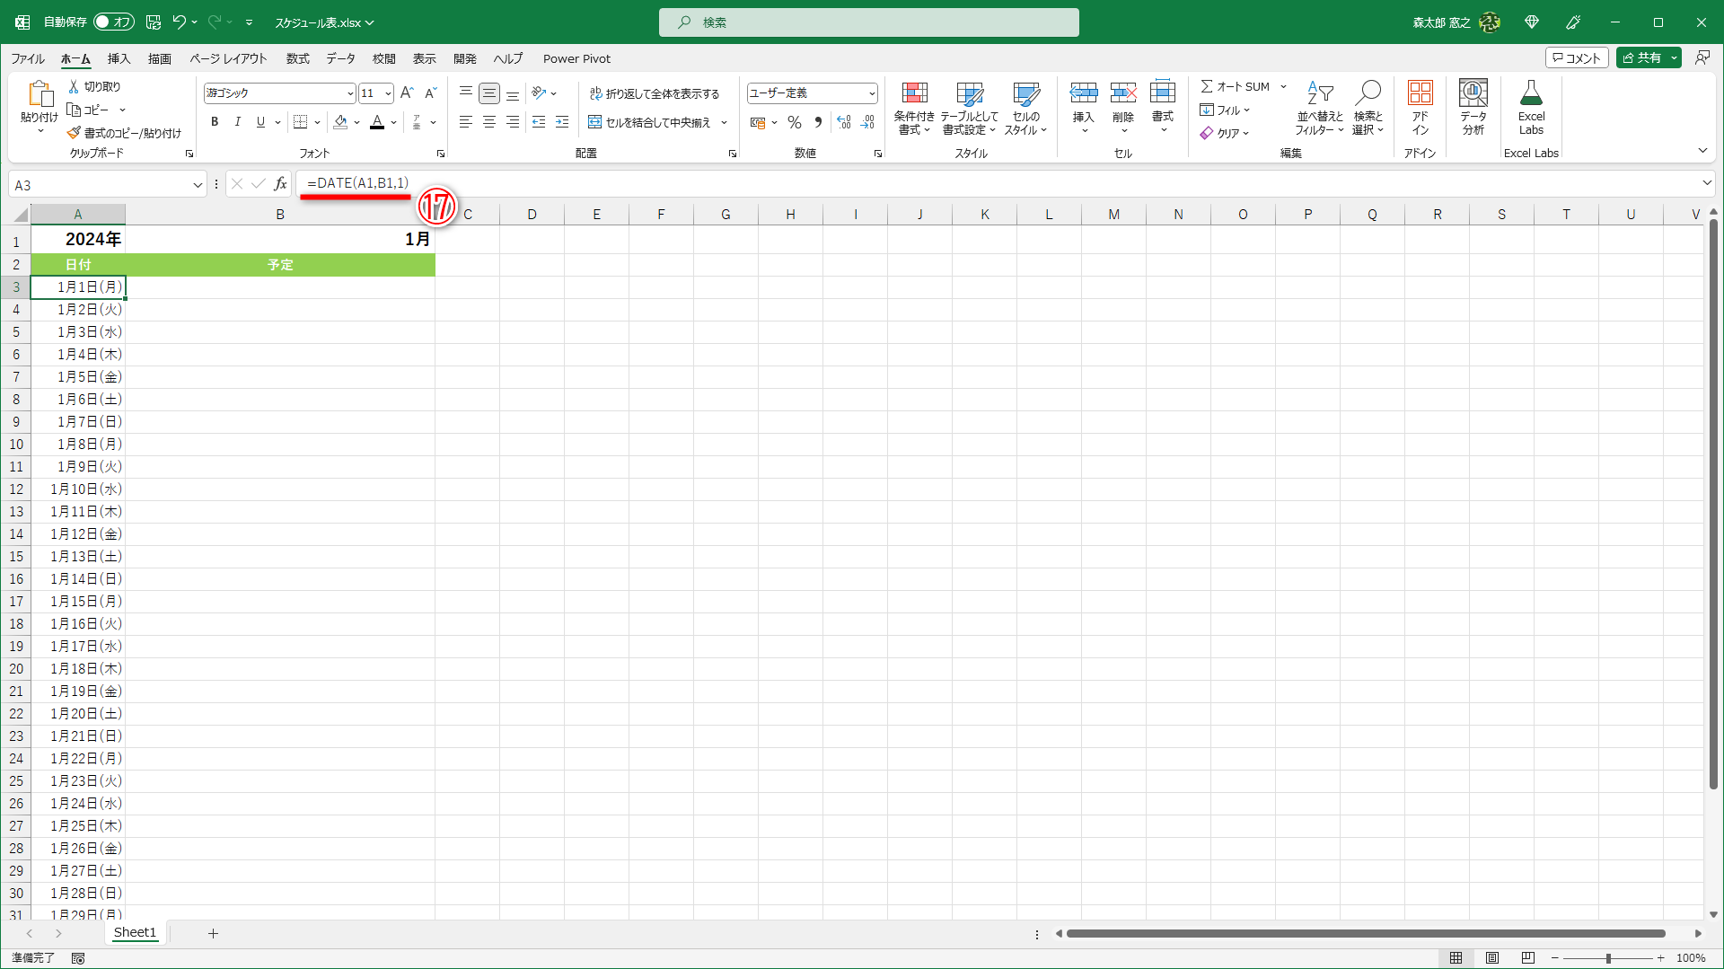
Task: Adjust the zoom slider
Action: [x=1608, y=958]
